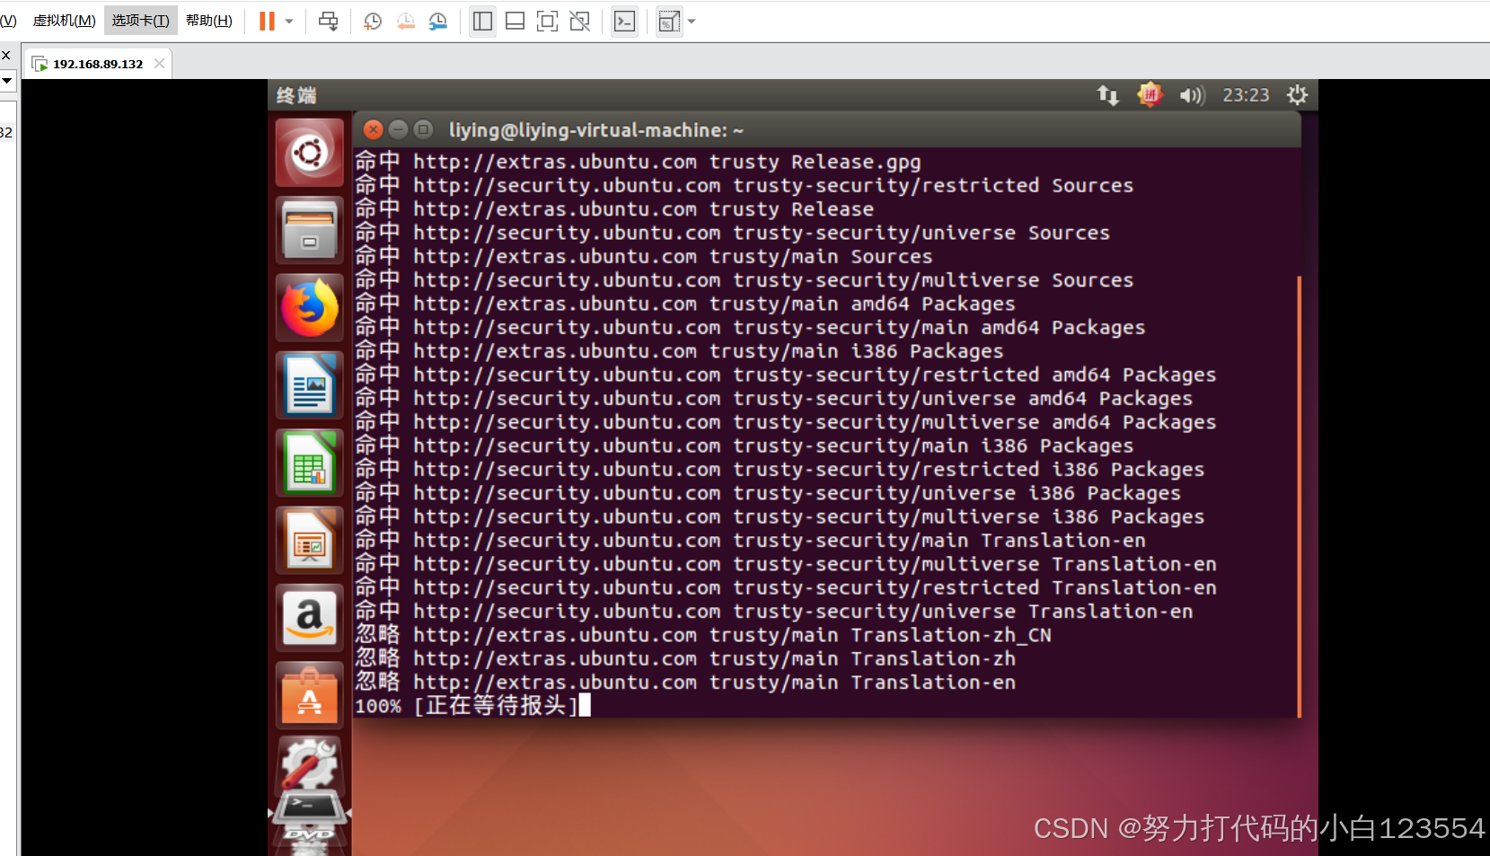
Task: Toggle the show library sidebar view icon
Action: [x=482, y=21]
